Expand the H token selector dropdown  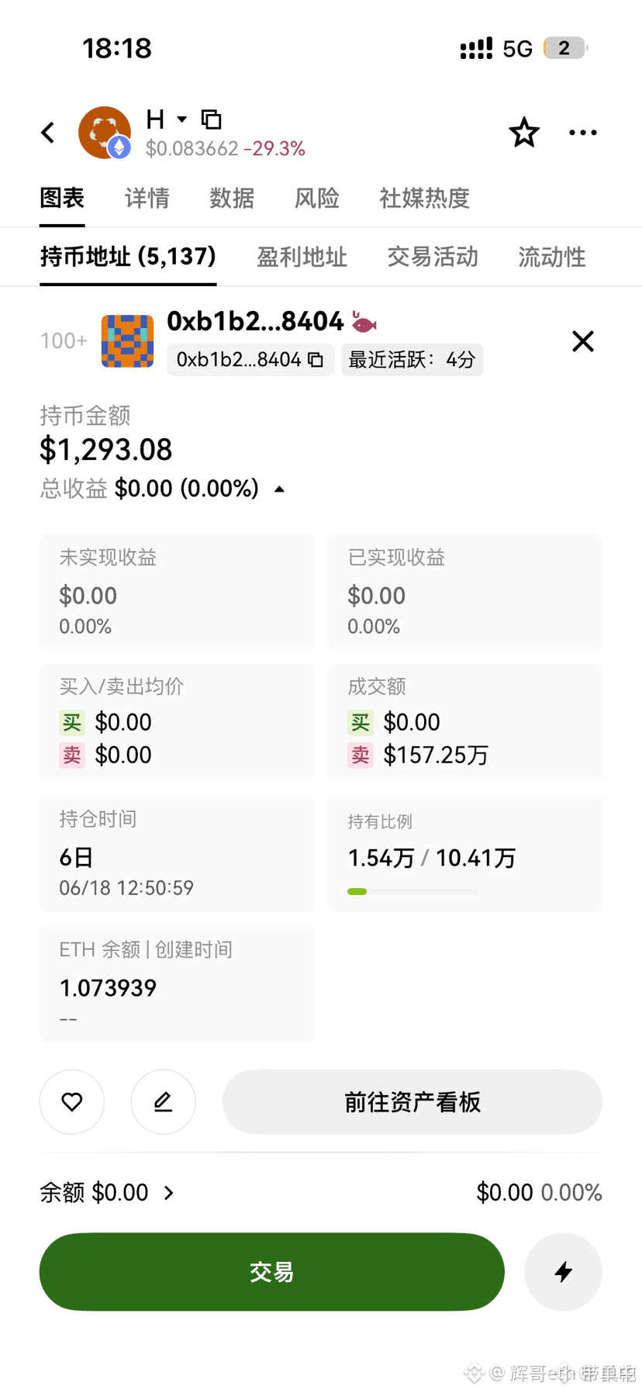(182, 119)
